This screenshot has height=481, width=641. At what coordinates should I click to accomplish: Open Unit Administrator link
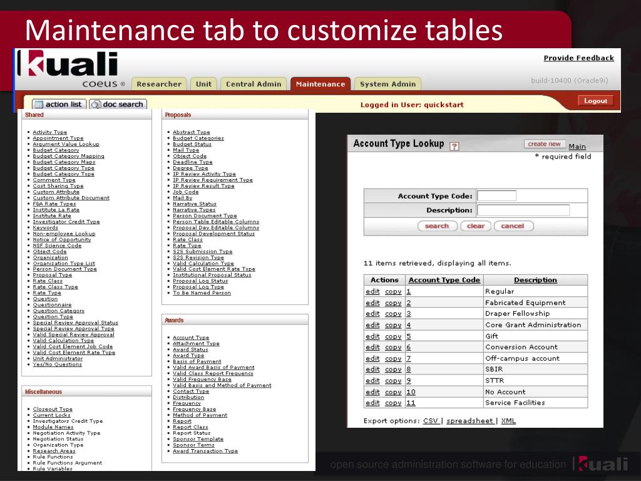click(x=57, y=358)
